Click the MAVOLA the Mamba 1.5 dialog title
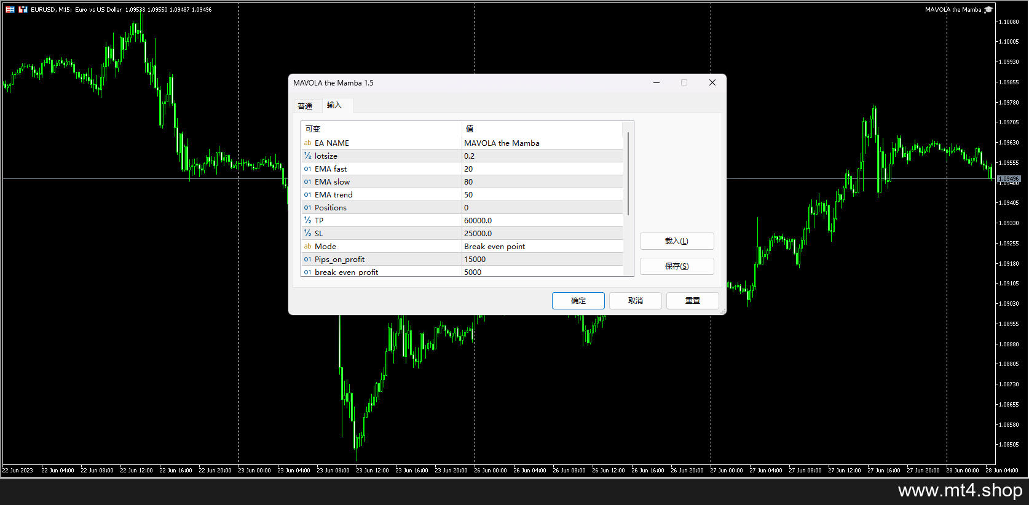Screen dimensions: 1029x505 click(x=333, y=83)
